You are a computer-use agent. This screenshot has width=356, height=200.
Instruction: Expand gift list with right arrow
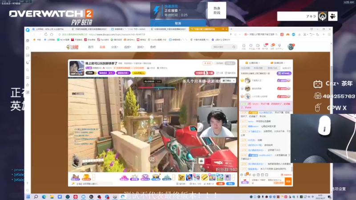[233, 177]
